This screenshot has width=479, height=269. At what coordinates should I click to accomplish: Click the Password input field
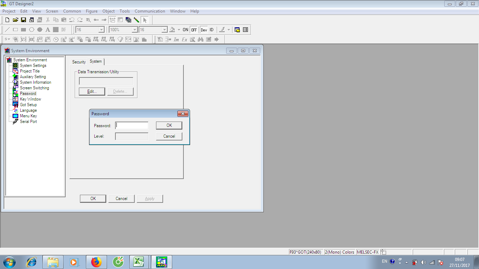[x=132, y=125]
